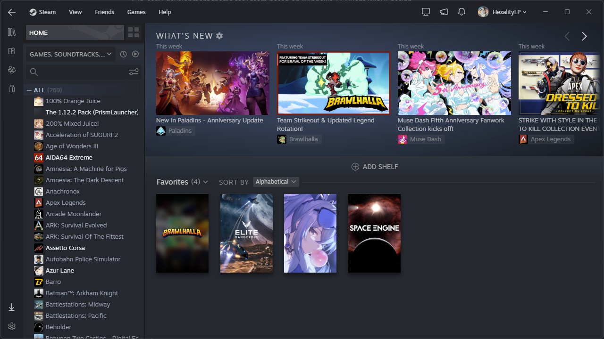Click the ADD SHELF button
The height and width of the screenshot is (339, 604).
374,166
